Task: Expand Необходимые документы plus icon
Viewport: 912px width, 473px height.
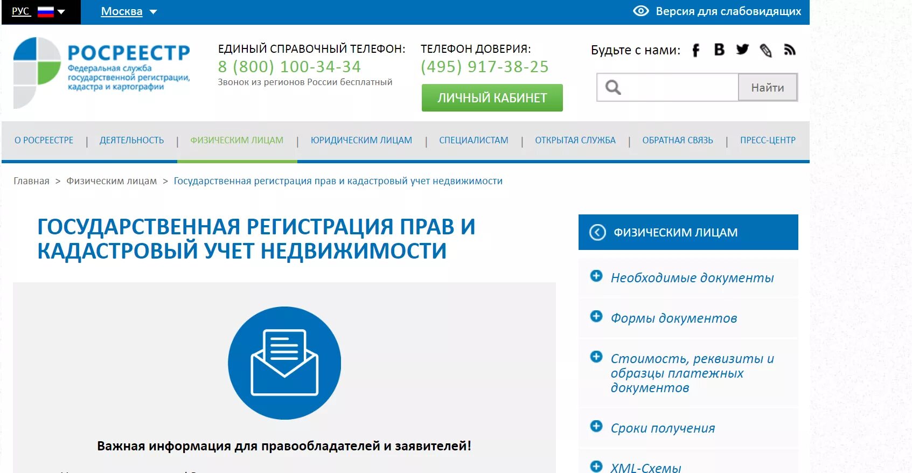Action: click(596, 276)
